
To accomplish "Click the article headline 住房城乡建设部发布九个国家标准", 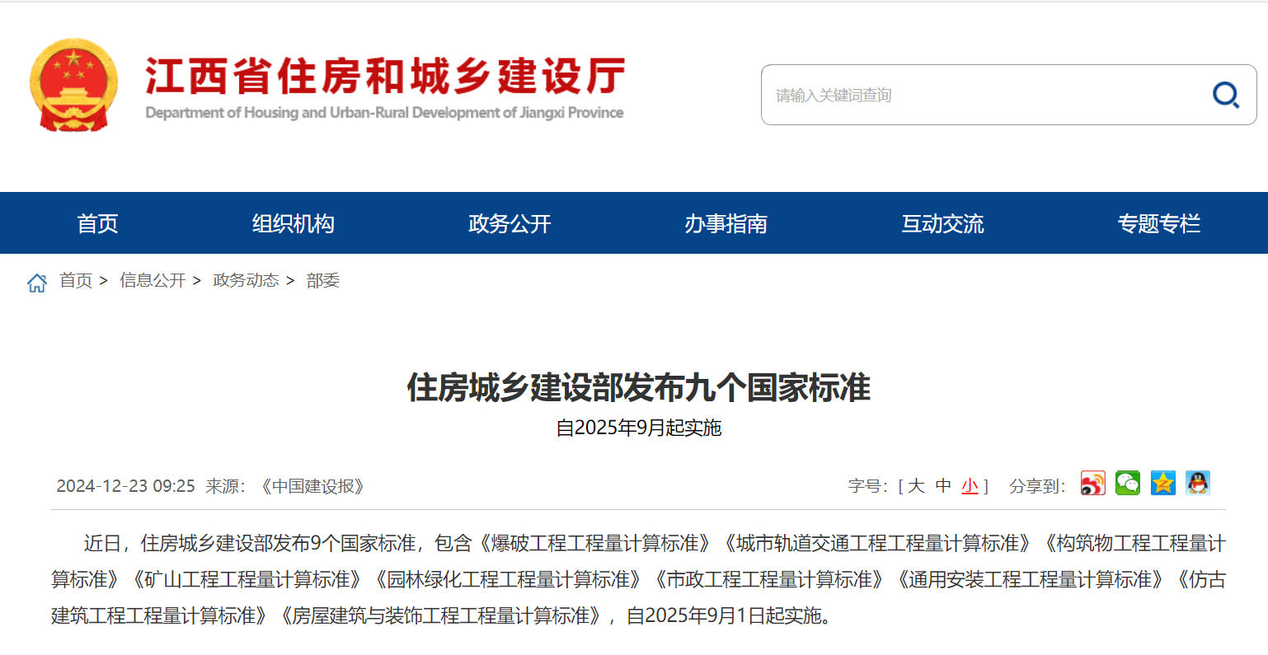I will (639, 387).
